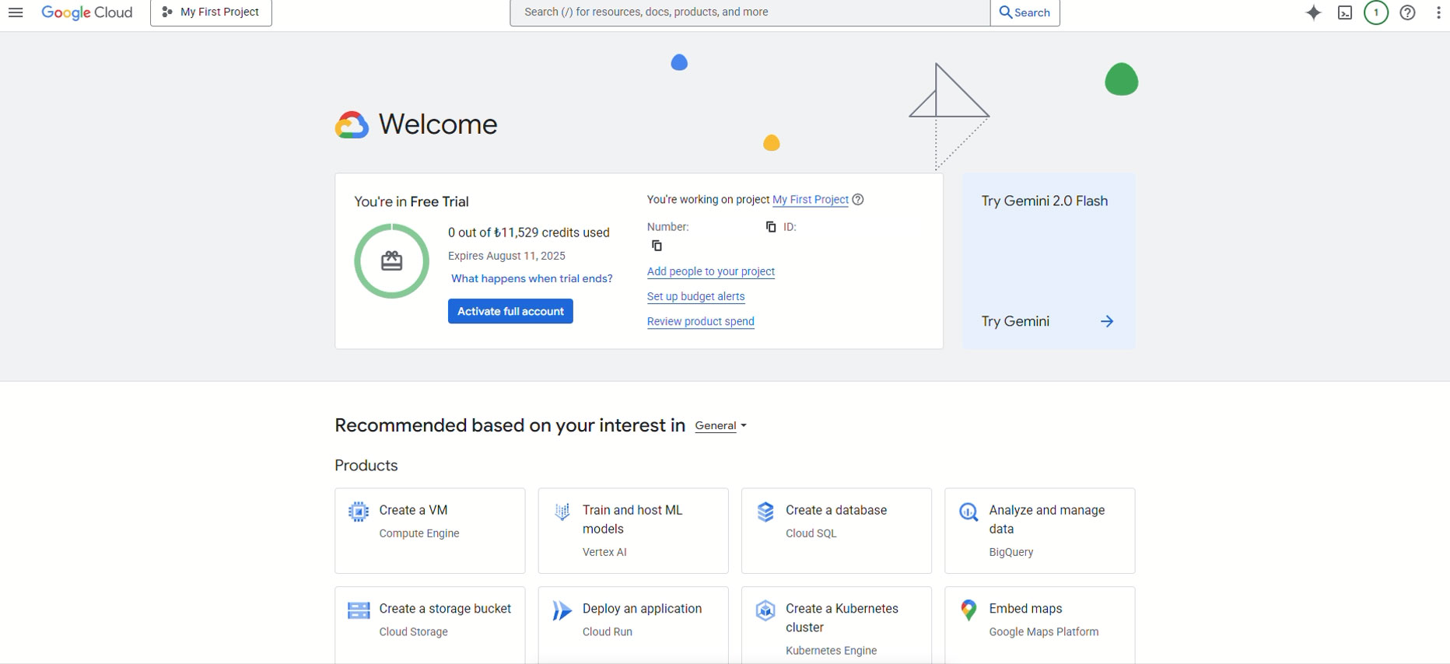Click the Try Gemini label
The image size is (1450, 664).
click(1015, 321)
